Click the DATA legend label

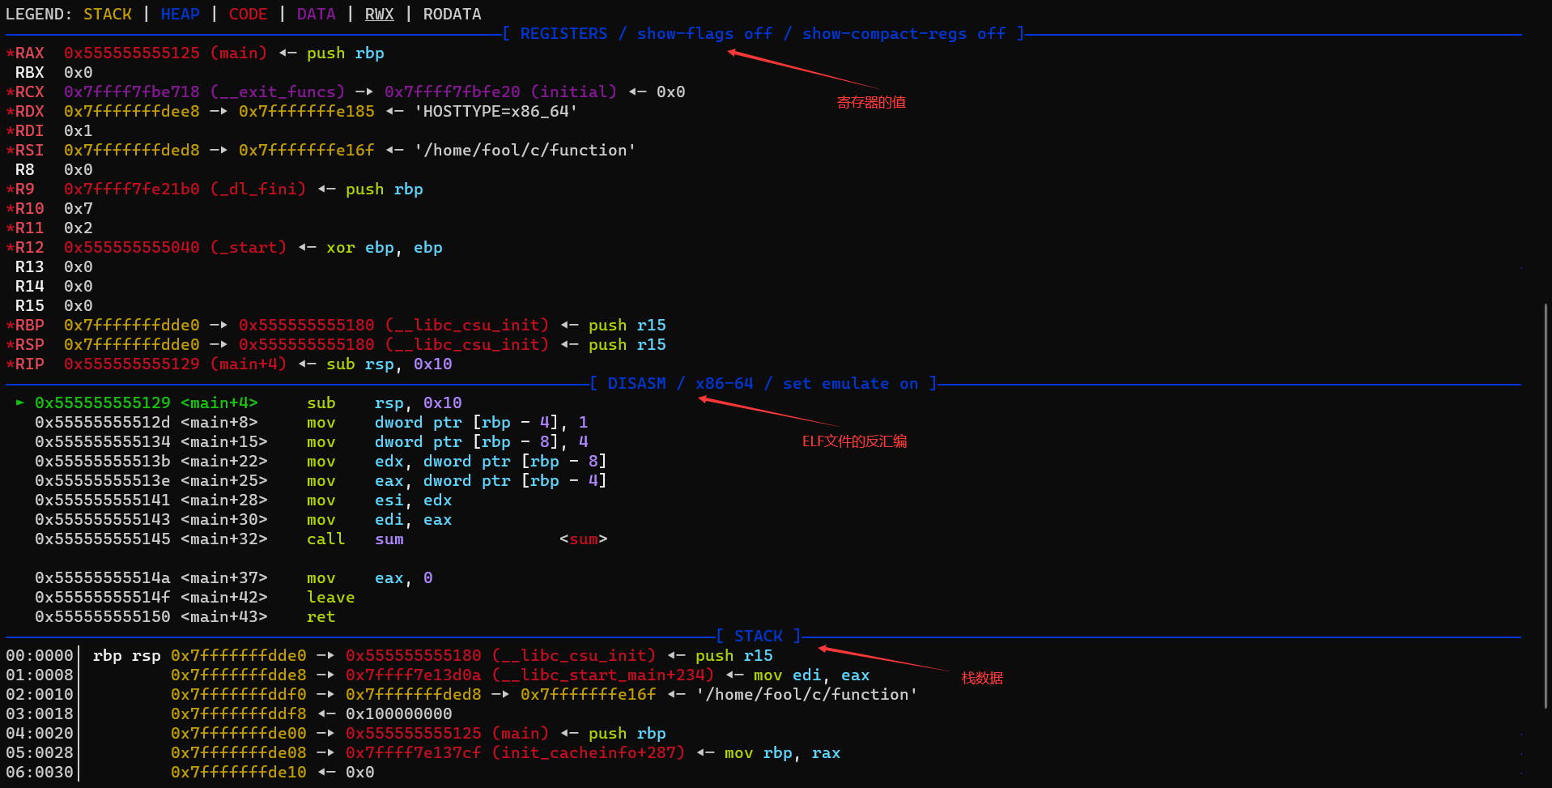[316, 14]
